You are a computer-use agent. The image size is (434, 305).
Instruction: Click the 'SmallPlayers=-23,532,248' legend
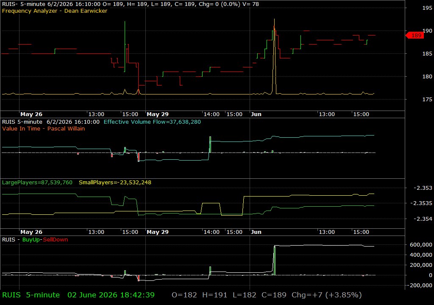115,183
